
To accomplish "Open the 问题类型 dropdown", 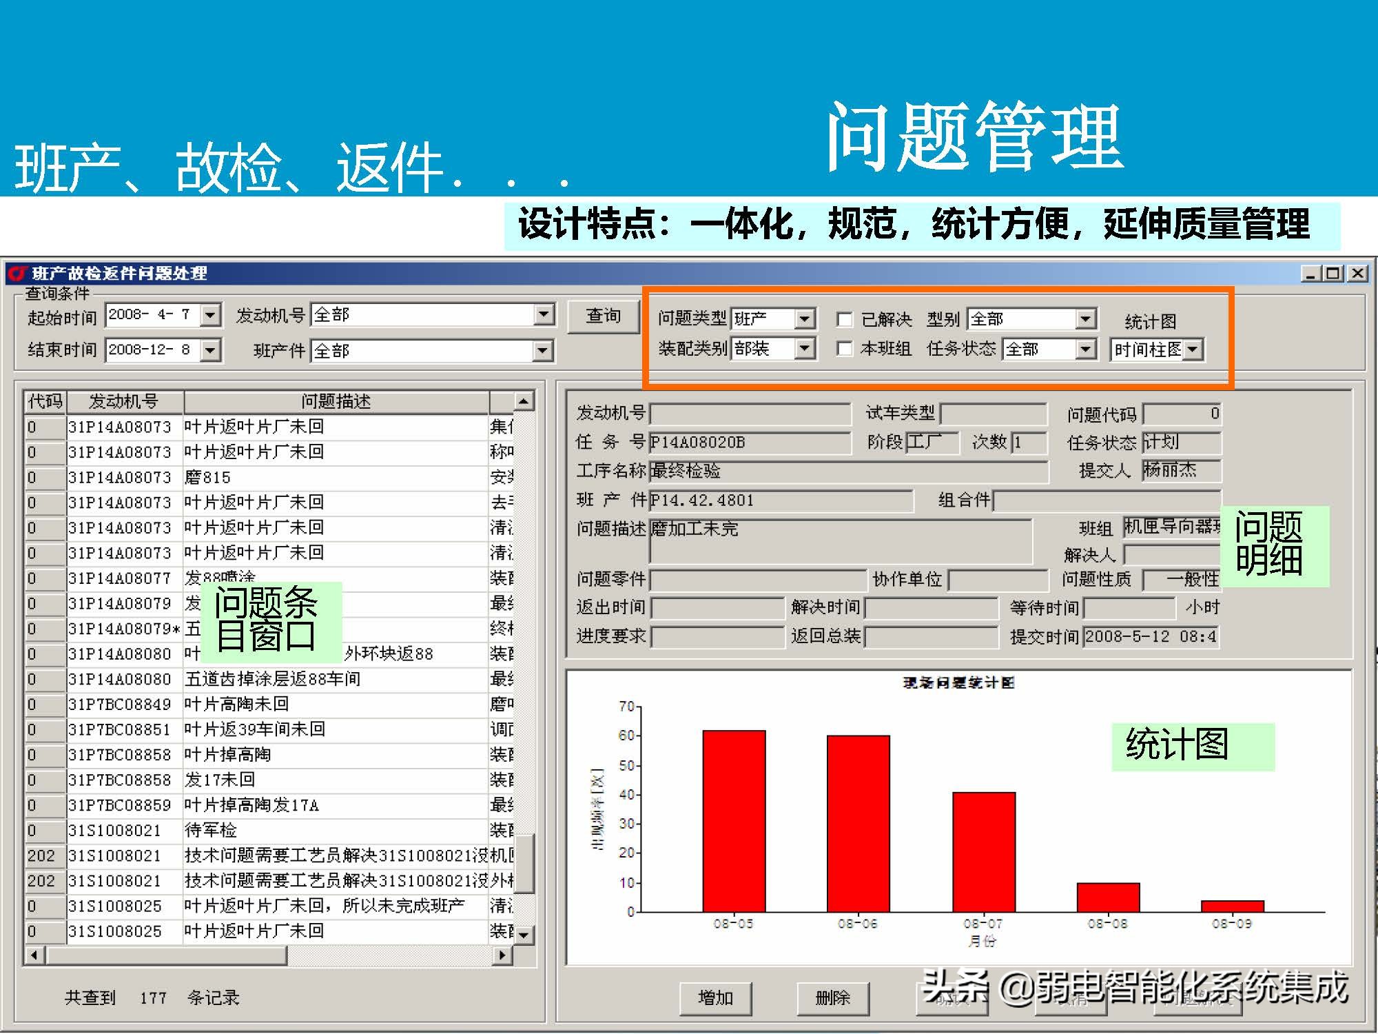I will [804, 318].
